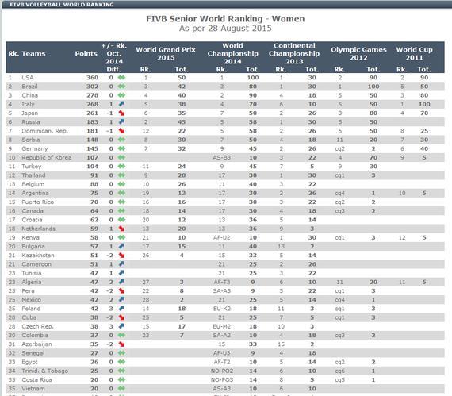Click the team name 'Brazil'
Screen dimensions: 452x396
29,87
